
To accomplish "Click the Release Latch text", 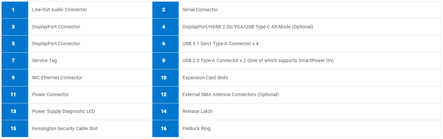I will tap(197, 112).
